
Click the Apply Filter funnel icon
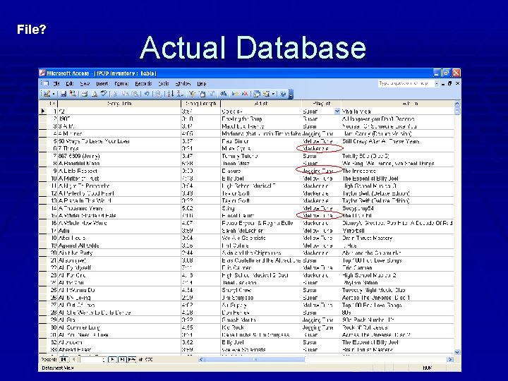click(212, 94)
